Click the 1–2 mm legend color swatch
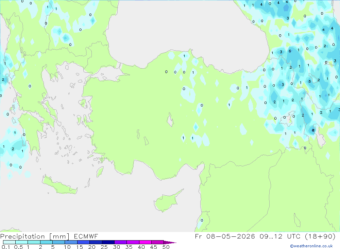The image size is (340, 249). click(x=34, y=242)
